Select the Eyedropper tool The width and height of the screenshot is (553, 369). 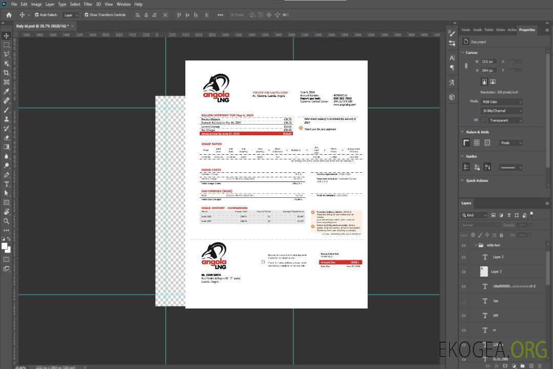click(x=7, y=91)
